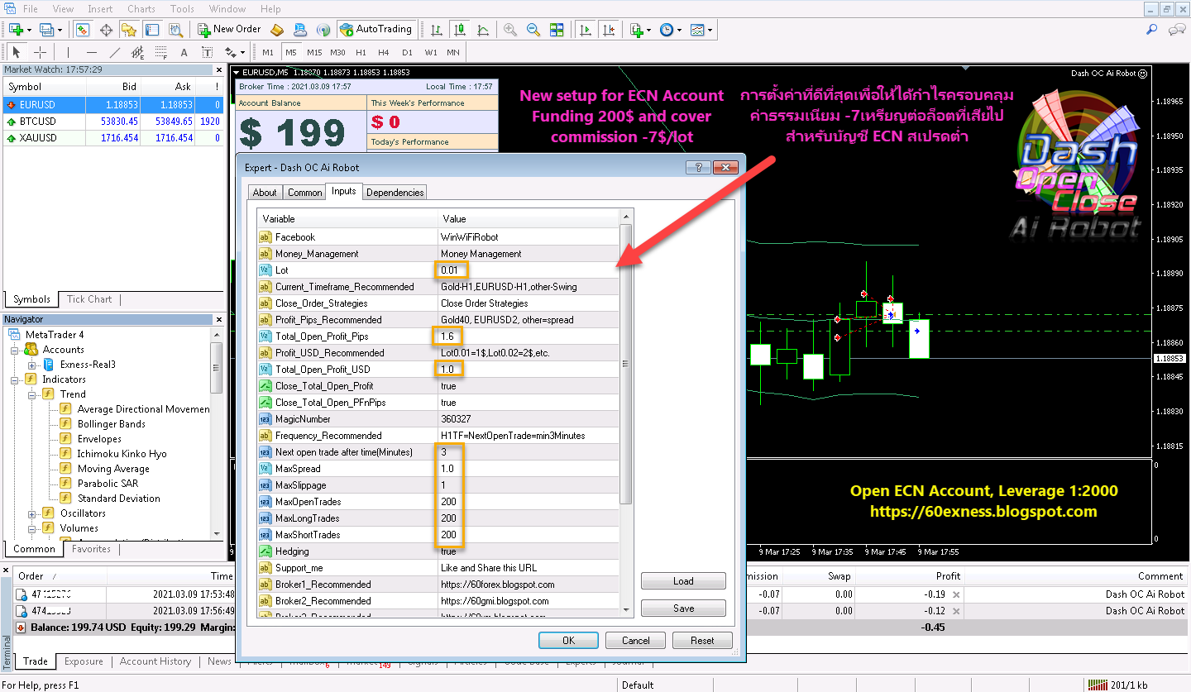
Task: Expand the Oscillators tree node
Action: click(32, 513)
